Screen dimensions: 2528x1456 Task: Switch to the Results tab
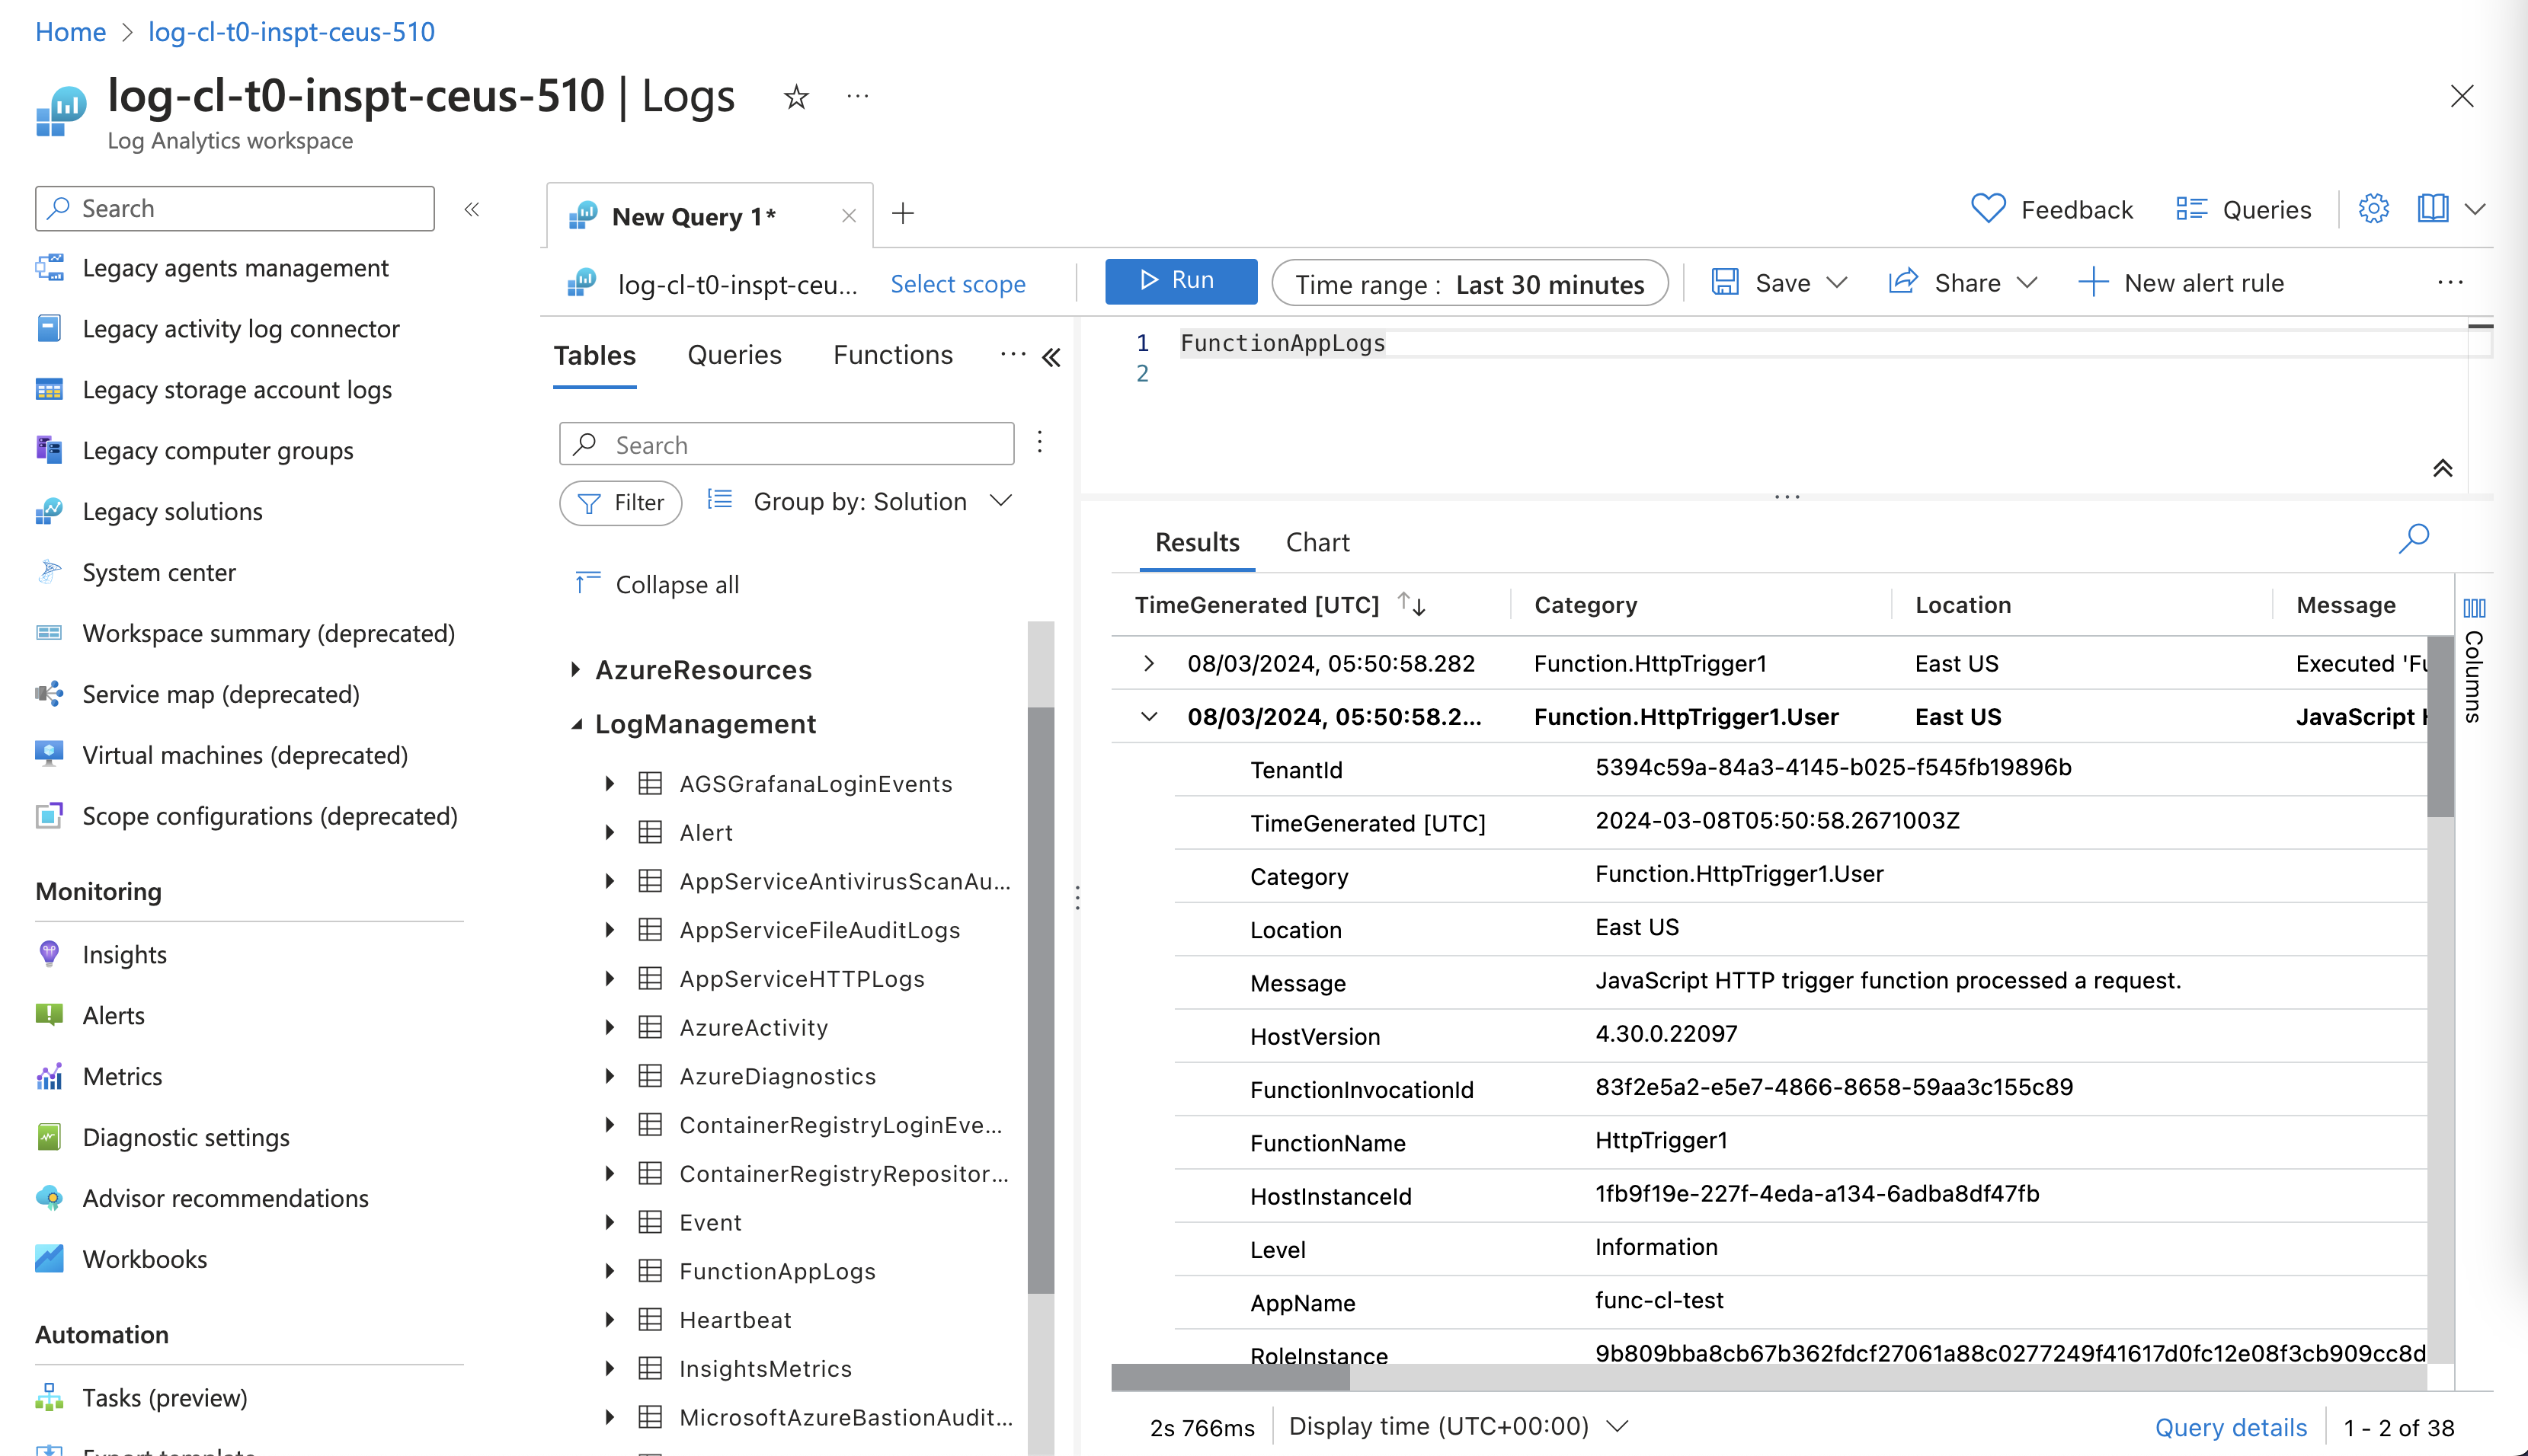click(1196, 542)
